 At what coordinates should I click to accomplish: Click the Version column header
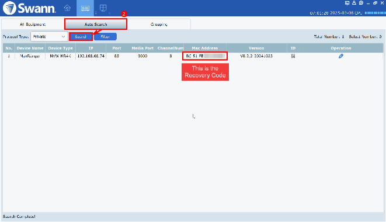[x=256, y=48]
